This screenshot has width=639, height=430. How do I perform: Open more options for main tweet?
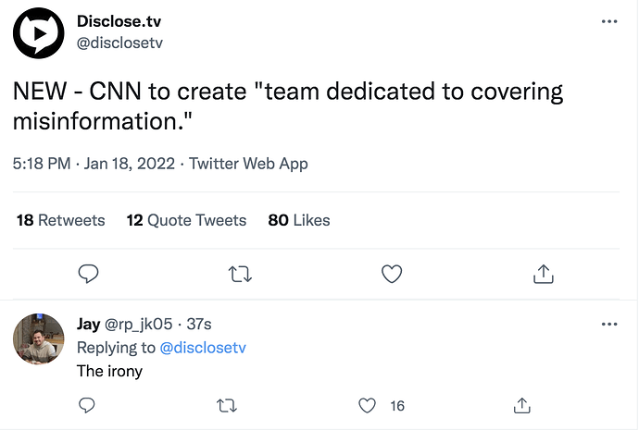point(609,20)
